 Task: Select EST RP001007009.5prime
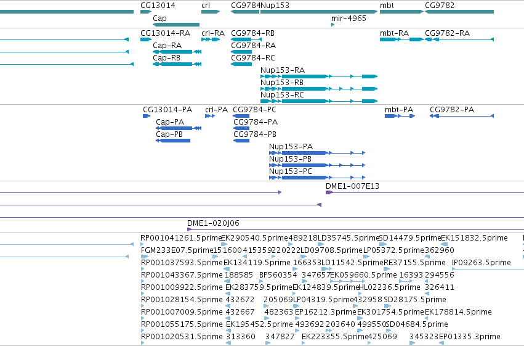pyautogui.click(x=182, y=312)
